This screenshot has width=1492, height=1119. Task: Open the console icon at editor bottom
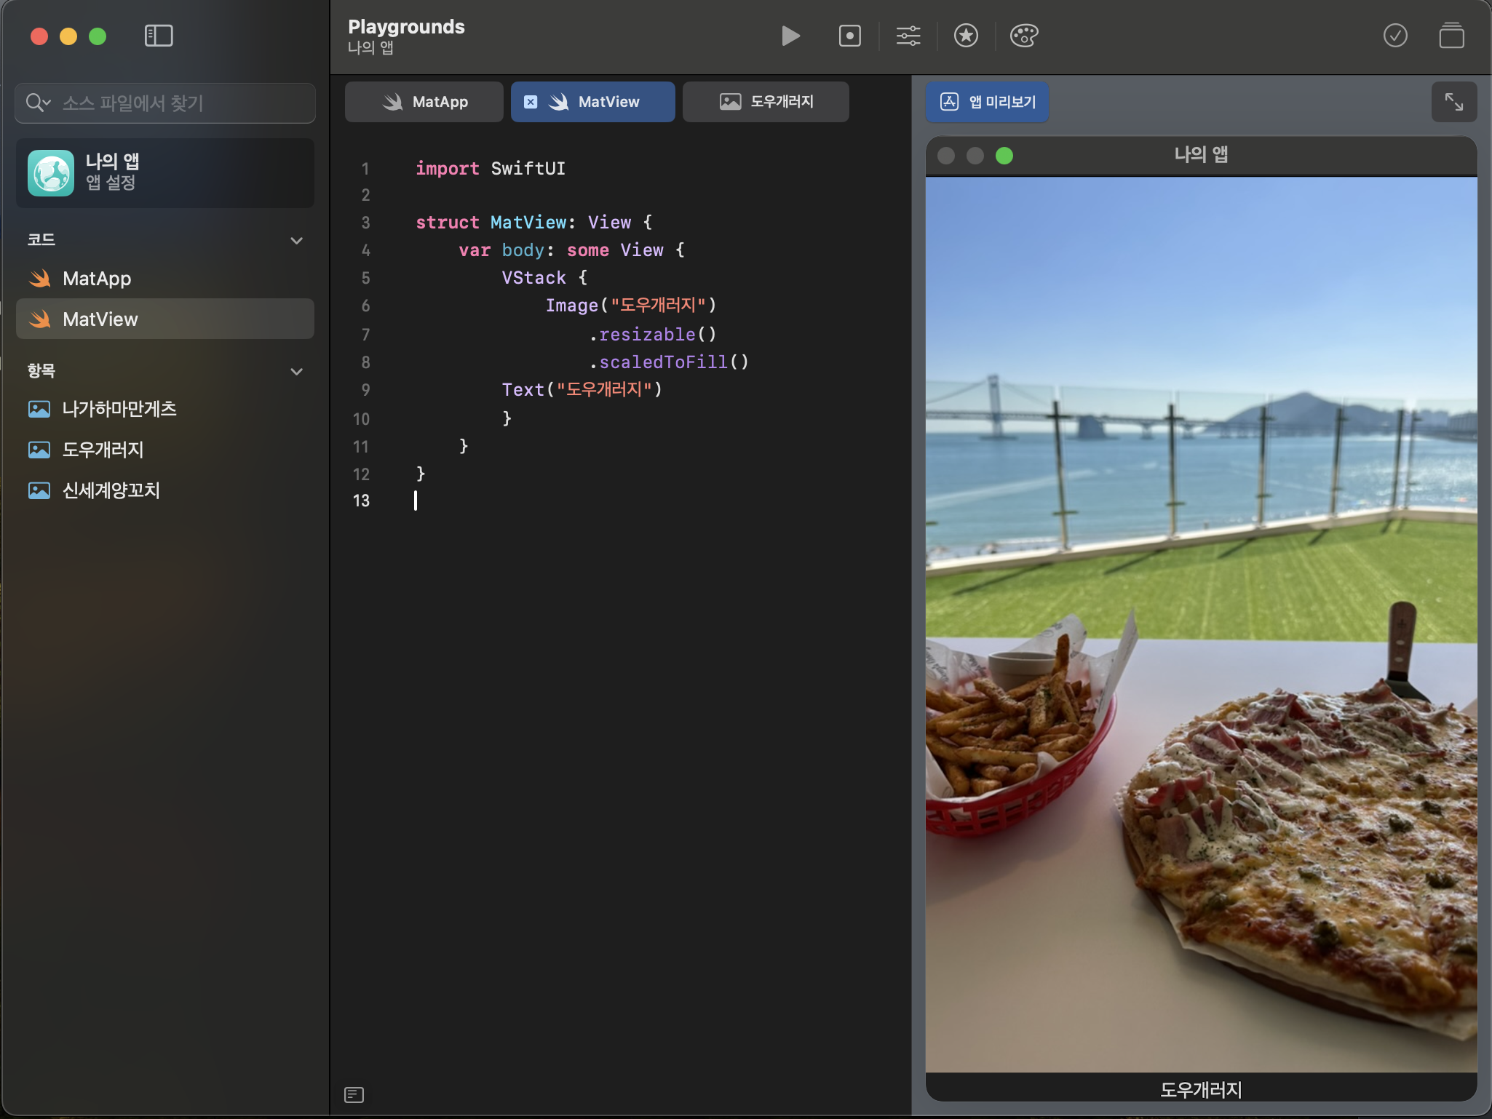(354, 1094)
